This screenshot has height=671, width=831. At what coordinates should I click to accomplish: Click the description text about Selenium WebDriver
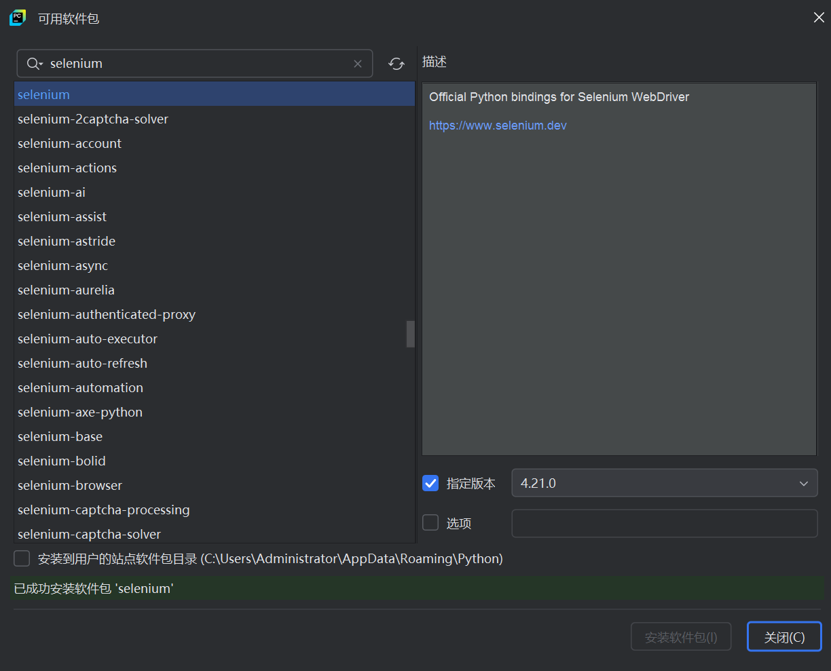coord(559,97)
